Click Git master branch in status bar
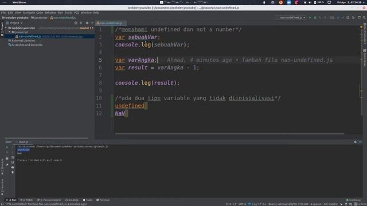This screenshot has height=206, width=367. pos(331,204)
